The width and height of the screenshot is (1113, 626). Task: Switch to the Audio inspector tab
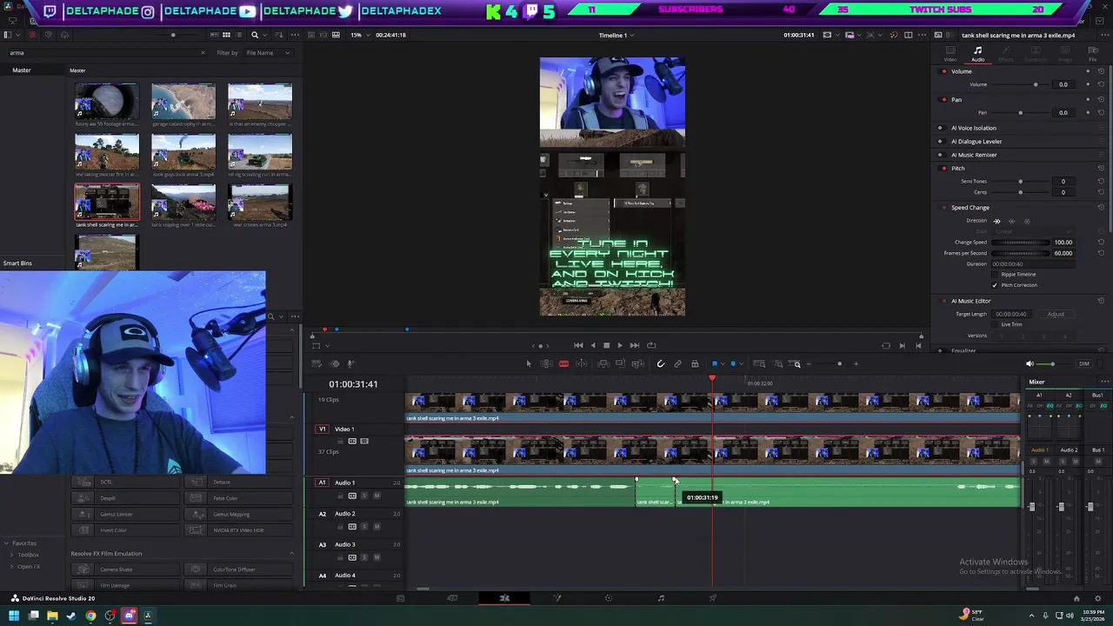point(978,54)
